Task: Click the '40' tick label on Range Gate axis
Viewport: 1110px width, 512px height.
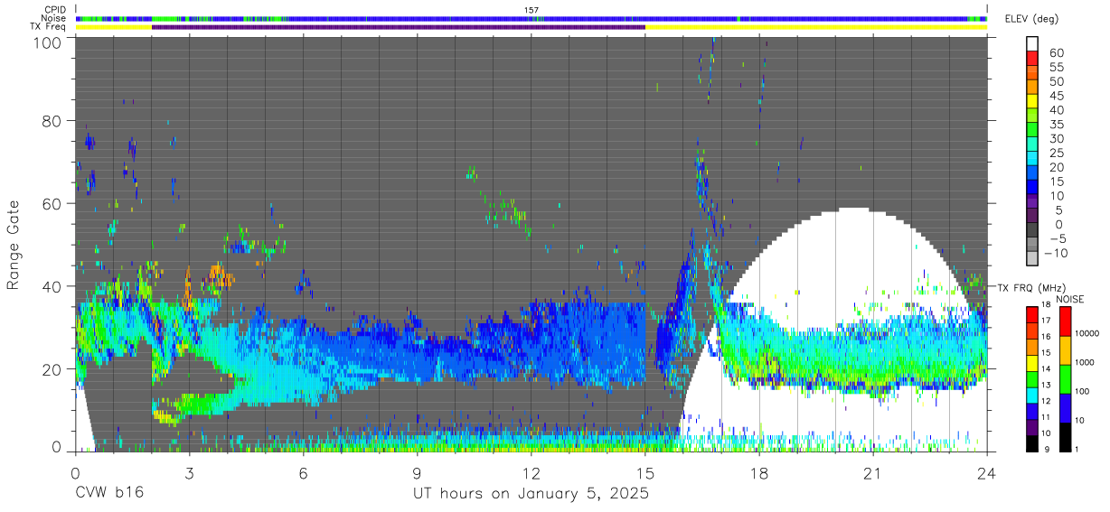Action: pyautogui.click(x=53, y=286)
